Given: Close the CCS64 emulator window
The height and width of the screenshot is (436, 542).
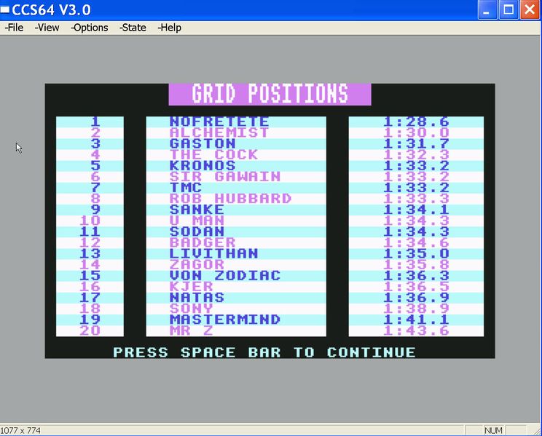Looking at the screenshot, I should [529, 10].
